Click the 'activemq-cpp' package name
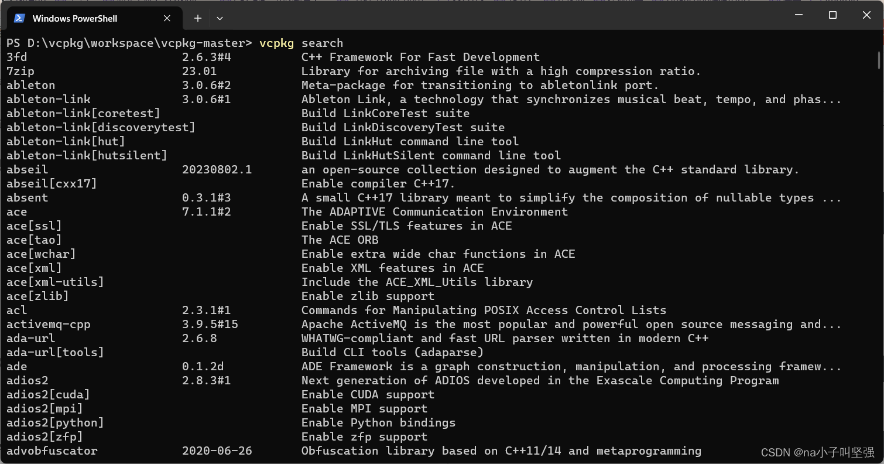The height and width of the screenshot is (464, 884). click(49, 324)
